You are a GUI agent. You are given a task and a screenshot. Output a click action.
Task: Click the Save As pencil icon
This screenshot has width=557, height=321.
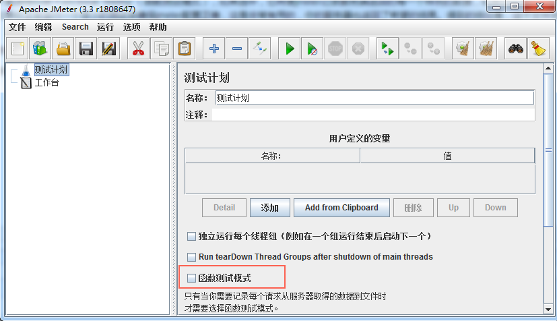108,49
